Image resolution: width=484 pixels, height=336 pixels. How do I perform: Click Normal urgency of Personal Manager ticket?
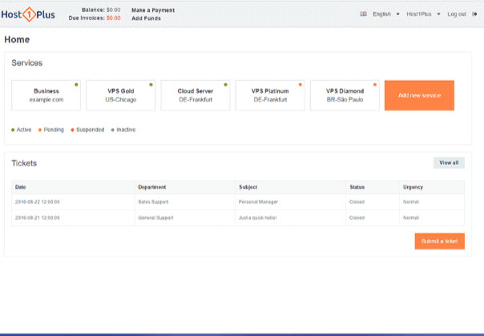pyautogui.click(x=411, y=202)
